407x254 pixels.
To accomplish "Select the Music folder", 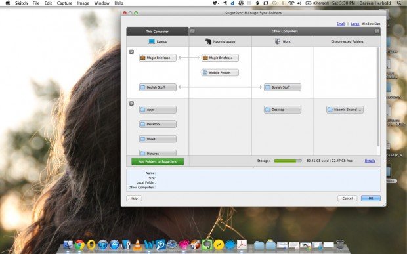I will tap(158, 138).
